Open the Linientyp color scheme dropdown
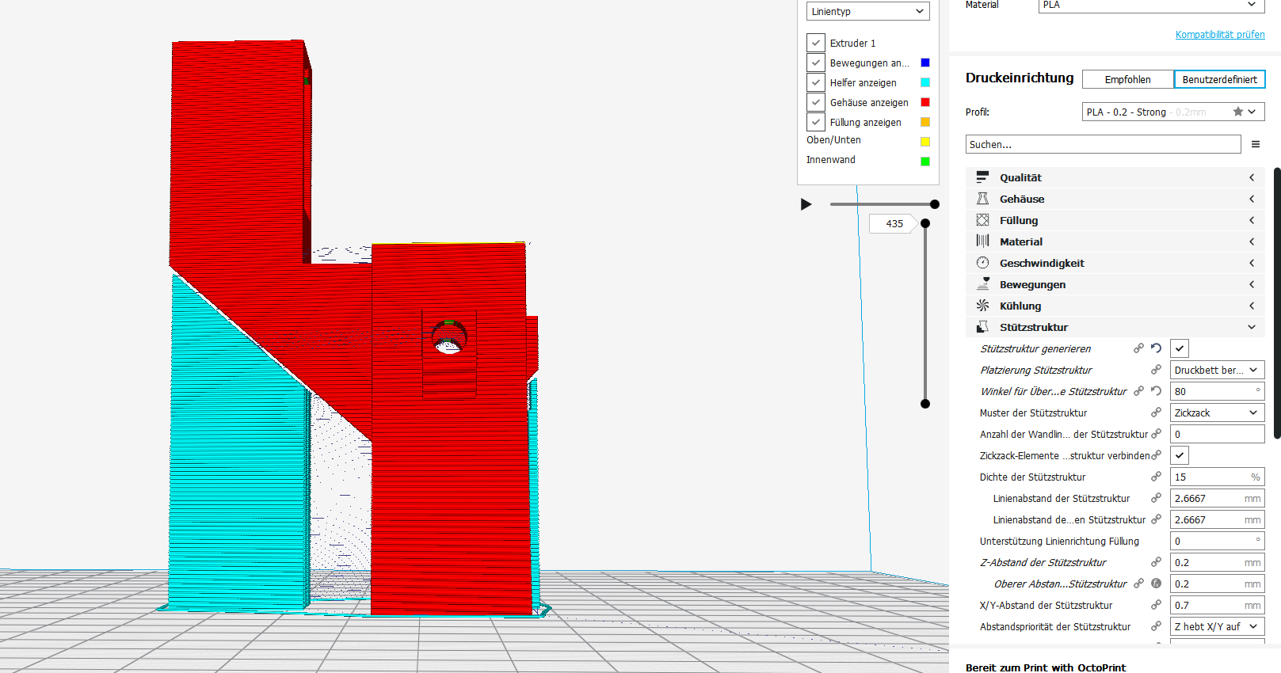The image size is (1281, 673). tap(868, 11)
